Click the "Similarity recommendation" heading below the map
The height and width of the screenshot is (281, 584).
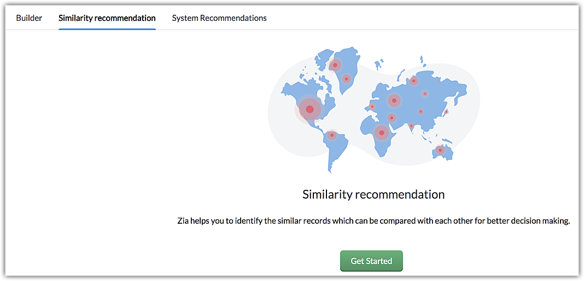pos(373,194)
